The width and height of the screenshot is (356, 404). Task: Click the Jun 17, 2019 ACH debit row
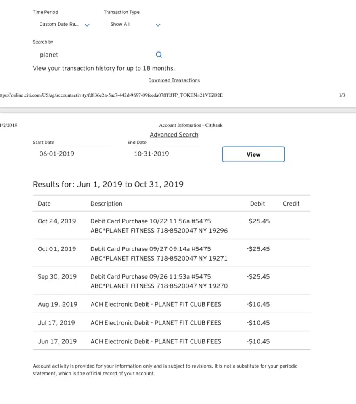click(156, 341)
